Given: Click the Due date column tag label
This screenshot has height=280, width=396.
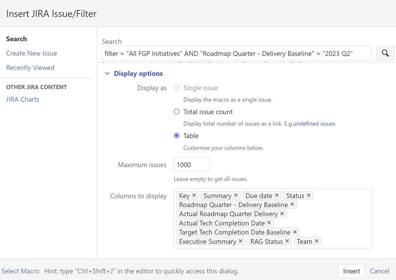Looking at the screenshot, I should (x=259, y=196).
